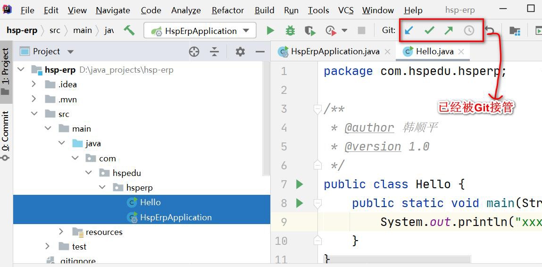This screenshot has width=542, height=267.
Task: Toggle the Commit tool window tab
Action: coord(6,134)
